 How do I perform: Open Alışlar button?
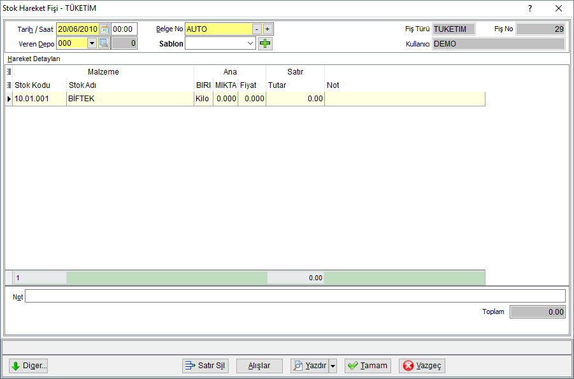point(259,366)
